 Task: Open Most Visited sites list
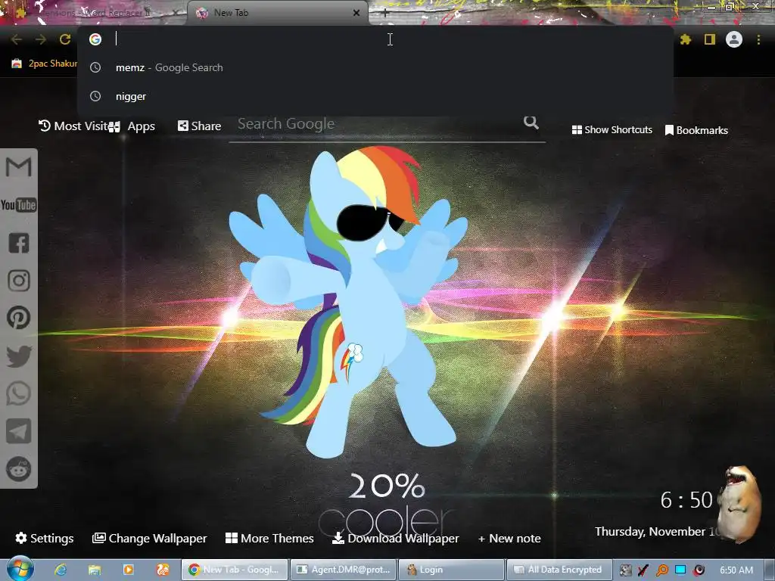point(73,126)
